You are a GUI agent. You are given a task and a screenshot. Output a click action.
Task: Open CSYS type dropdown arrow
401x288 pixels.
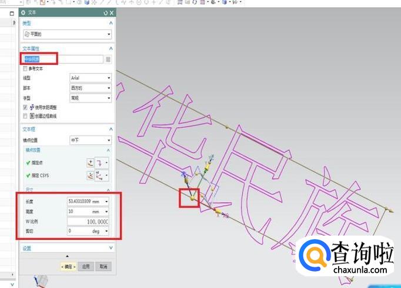(x=106, y=176)
